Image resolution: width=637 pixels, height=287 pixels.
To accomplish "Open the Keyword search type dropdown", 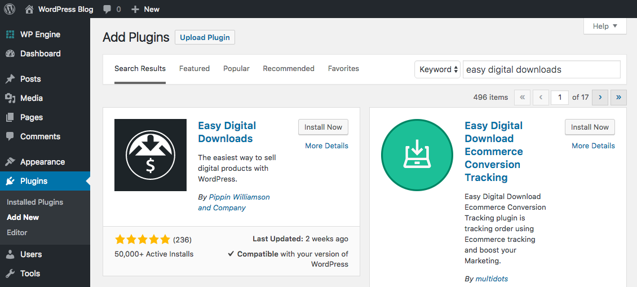I will (437, 69).
